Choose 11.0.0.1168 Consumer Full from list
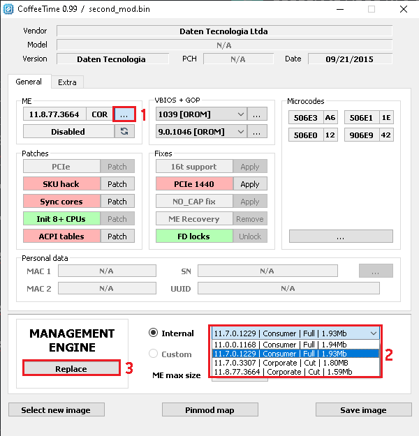Image resolution: width=419 pixels, height=436 pixels. point(295,345)
